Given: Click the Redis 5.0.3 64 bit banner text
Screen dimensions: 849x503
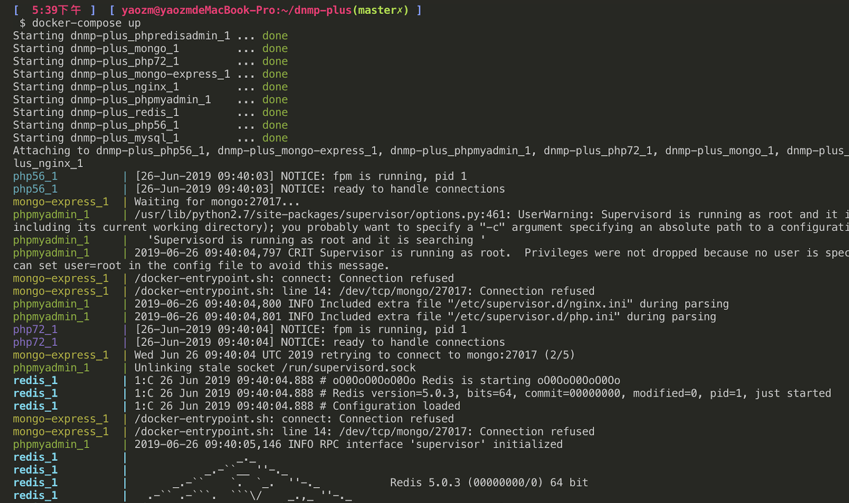Looking at the screenshot, I should click(x=489, y=483).
